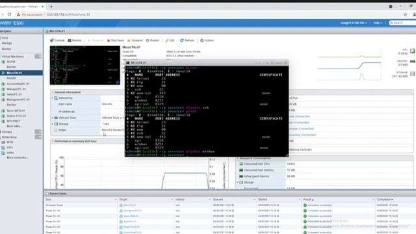Image resolution: width=416 pixels, height=234 pixels.
Task: Select MicroTik-01 in navigator tree
Action: click(14, 73)
